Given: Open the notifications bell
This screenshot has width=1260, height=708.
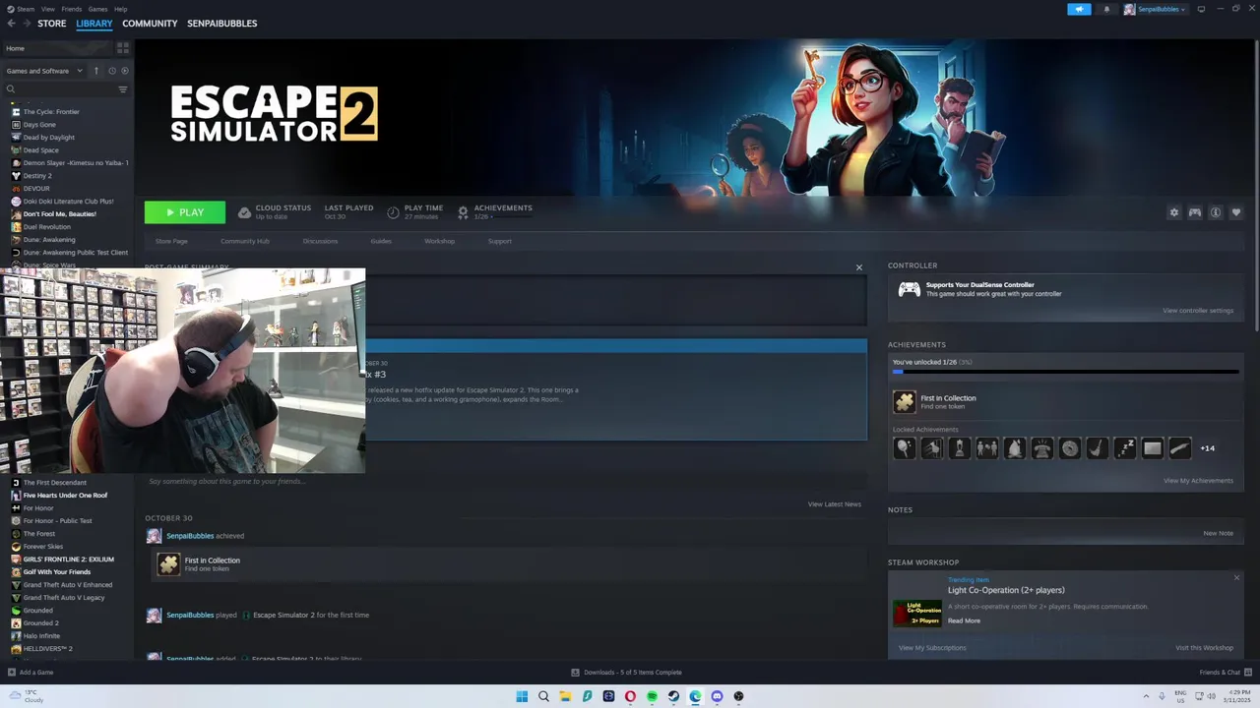Looking at the screenshot, I should coord(1105,9).
